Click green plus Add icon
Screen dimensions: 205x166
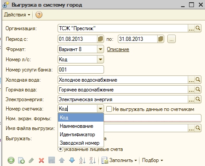point(11,160)
